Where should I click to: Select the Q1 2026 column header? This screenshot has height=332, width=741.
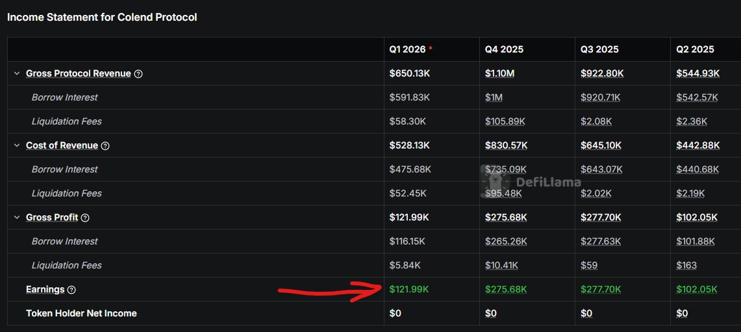click(407, 49)
